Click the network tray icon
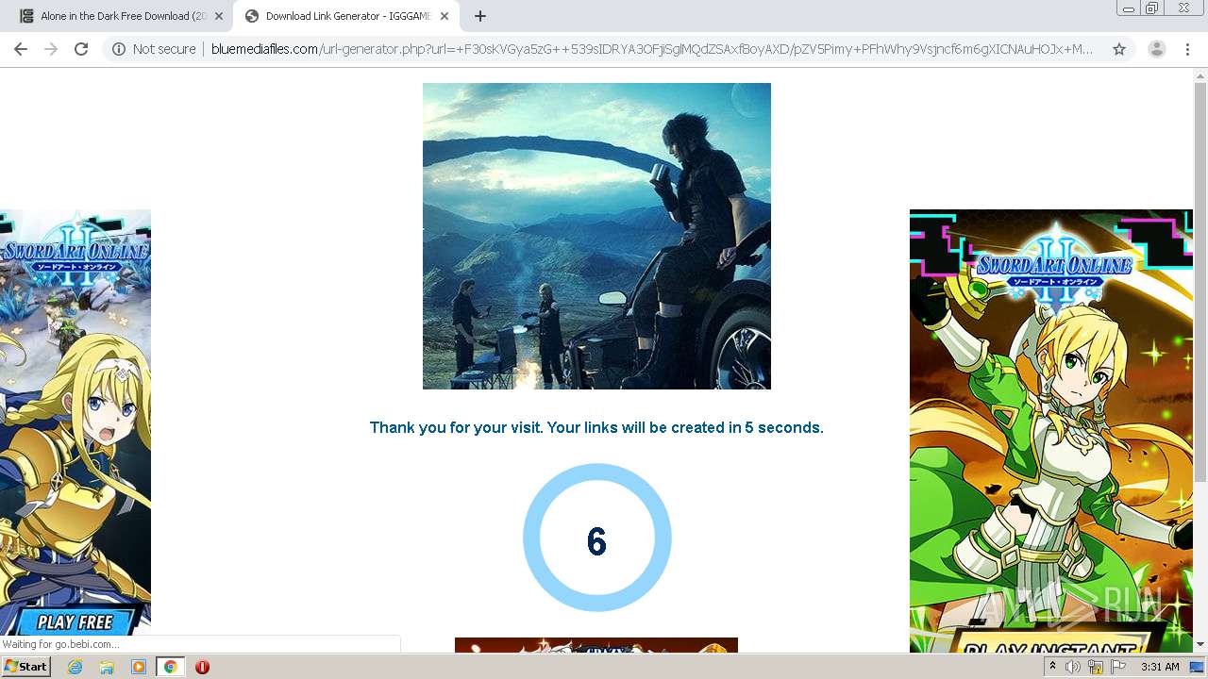Screen dimensions: 1208x679 tap(1096, 667)
